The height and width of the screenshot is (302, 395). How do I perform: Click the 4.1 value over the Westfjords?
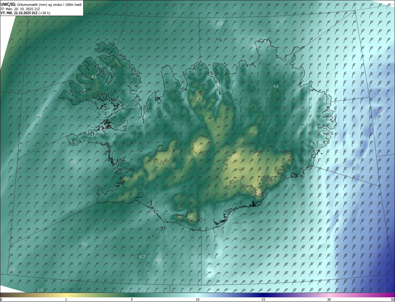click(x=94, y=77)
